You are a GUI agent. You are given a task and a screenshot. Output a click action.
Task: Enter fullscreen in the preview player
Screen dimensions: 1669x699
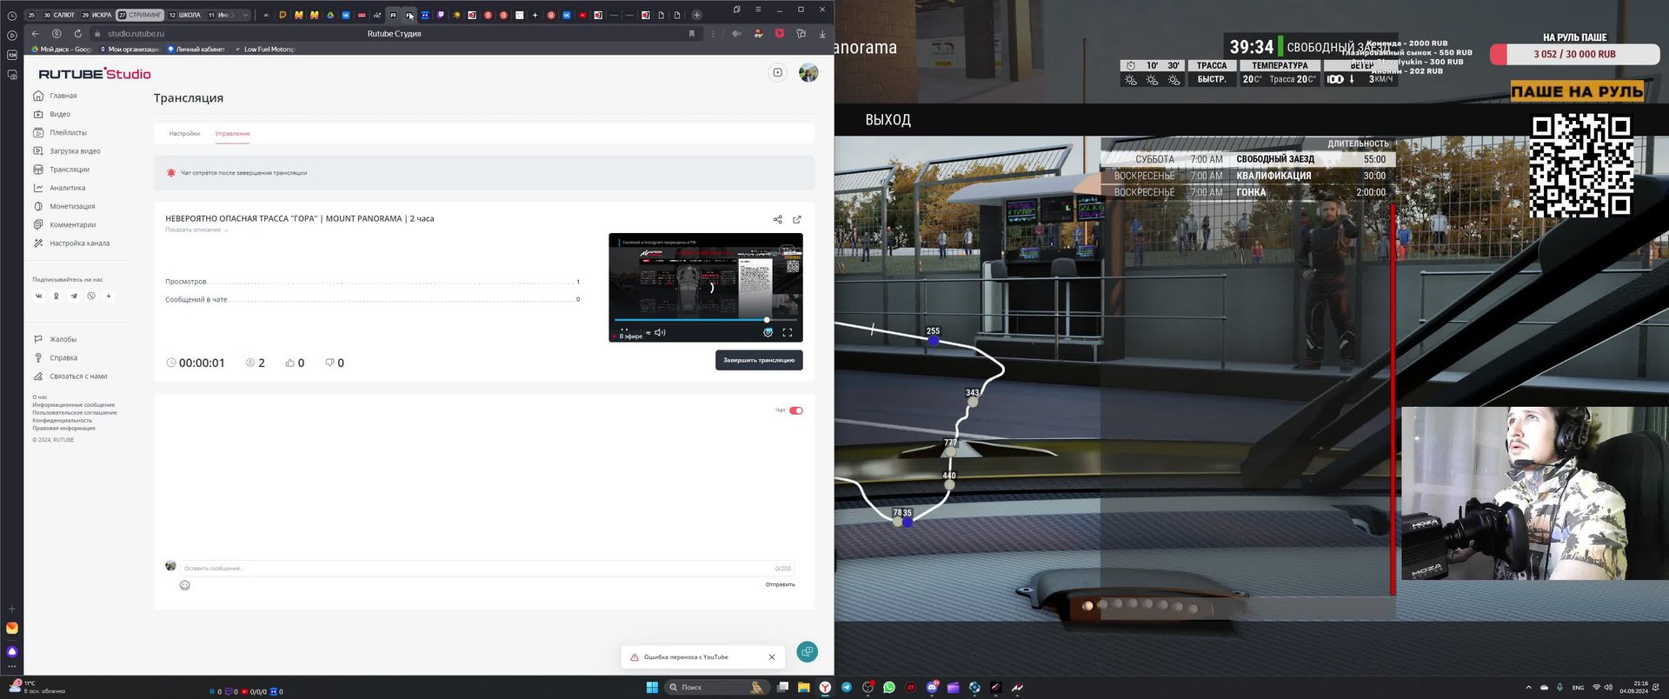[788, 332]
